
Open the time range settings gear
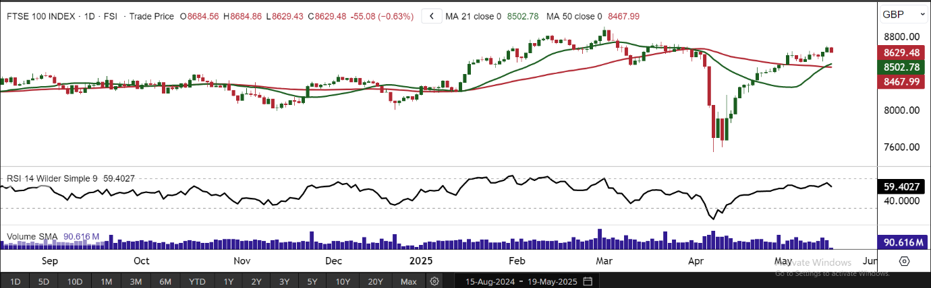435,281
